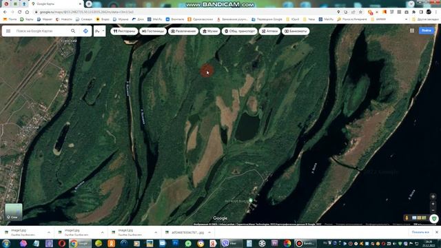Image resolution: width=441 pixels, height=248 pixels.
Task: Filter map by Развлечения chip
Action: pos(183,31)
